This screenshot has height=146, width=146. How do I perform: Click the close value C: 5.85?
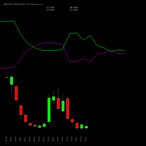click(x=51, y=8)
